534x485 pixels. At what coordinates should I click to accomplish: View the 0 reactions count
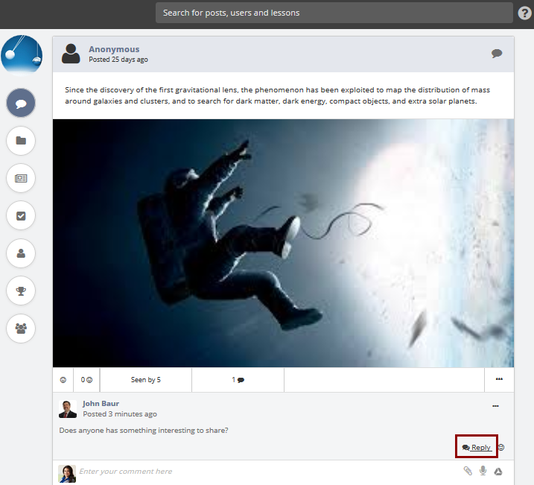tap(86, 380)
